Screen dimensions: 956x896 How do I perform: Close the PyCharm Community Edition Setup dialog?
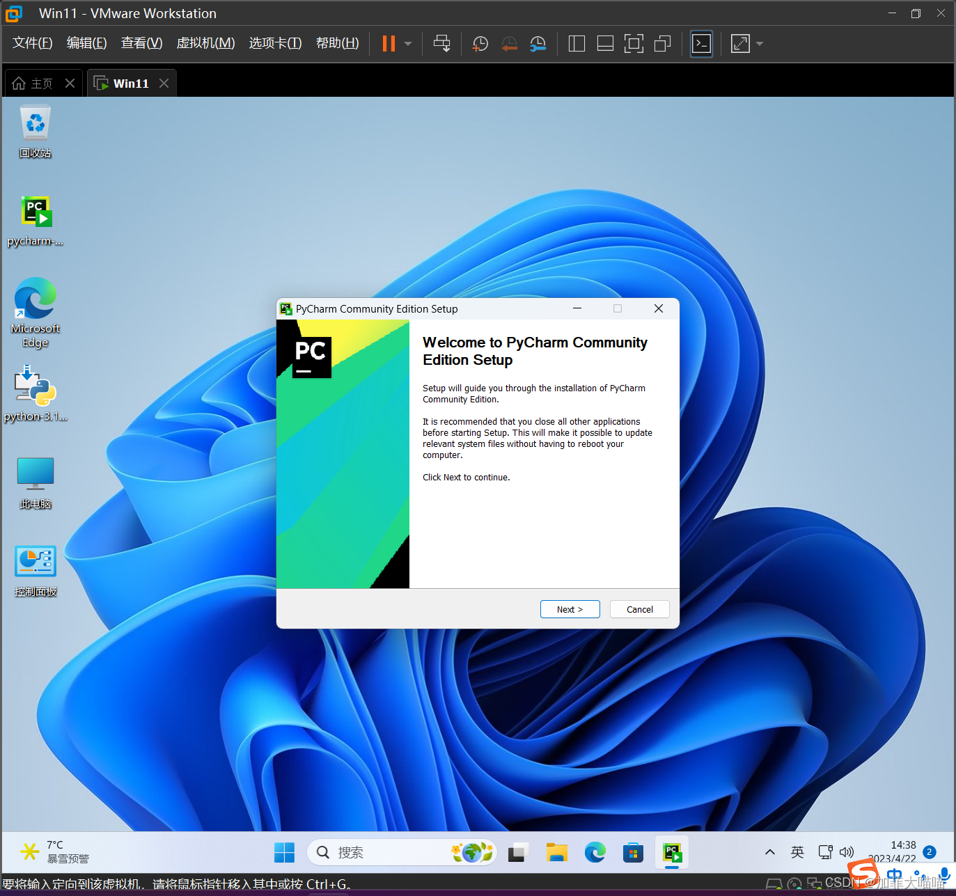pos(659,308)
